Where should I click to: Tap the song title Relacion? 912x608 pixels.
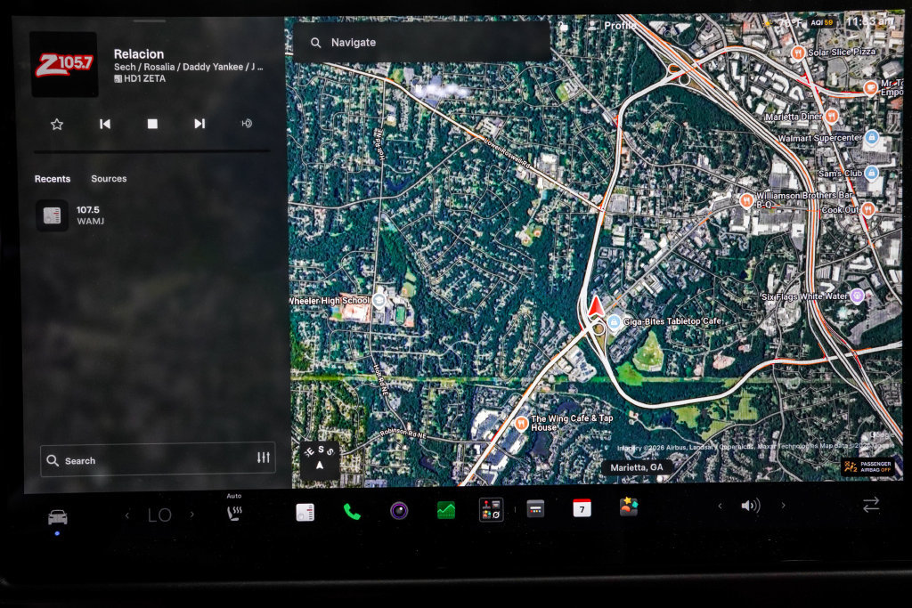(138, 54)
